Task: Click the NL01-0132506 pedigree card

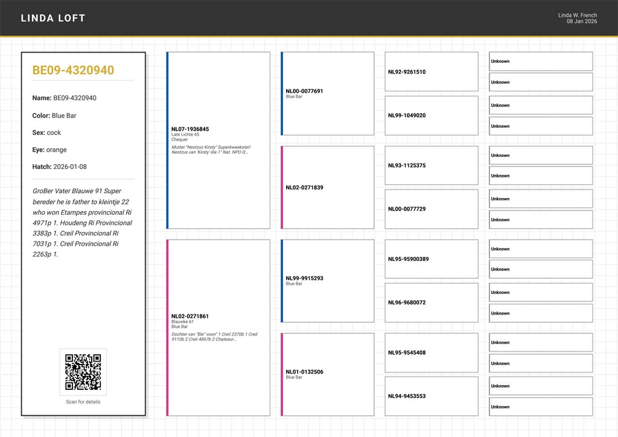Action: click(328, 374)
